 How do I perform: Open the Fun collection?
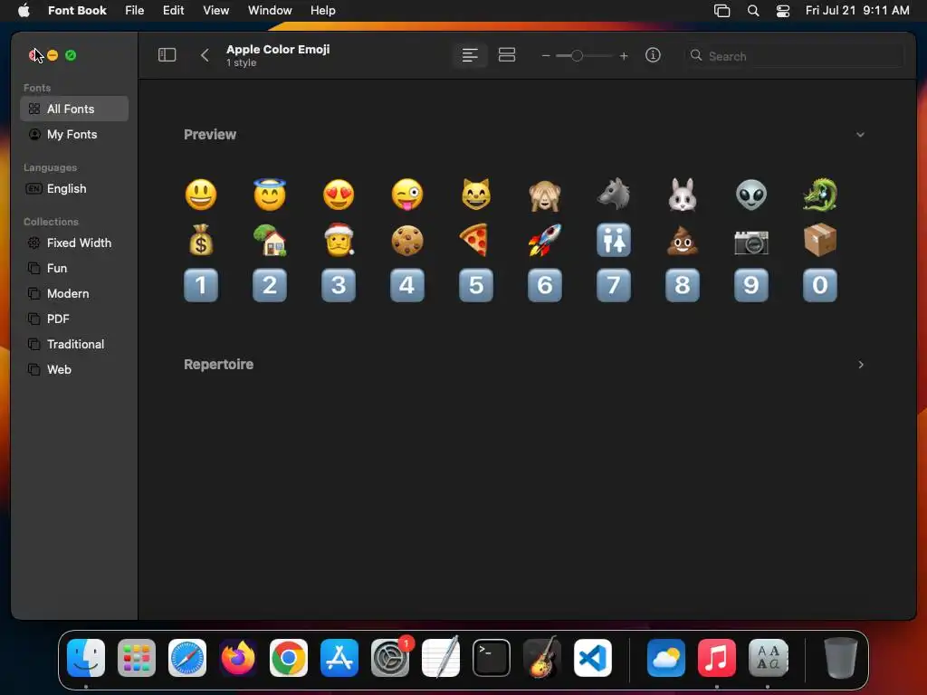(74, 268)
